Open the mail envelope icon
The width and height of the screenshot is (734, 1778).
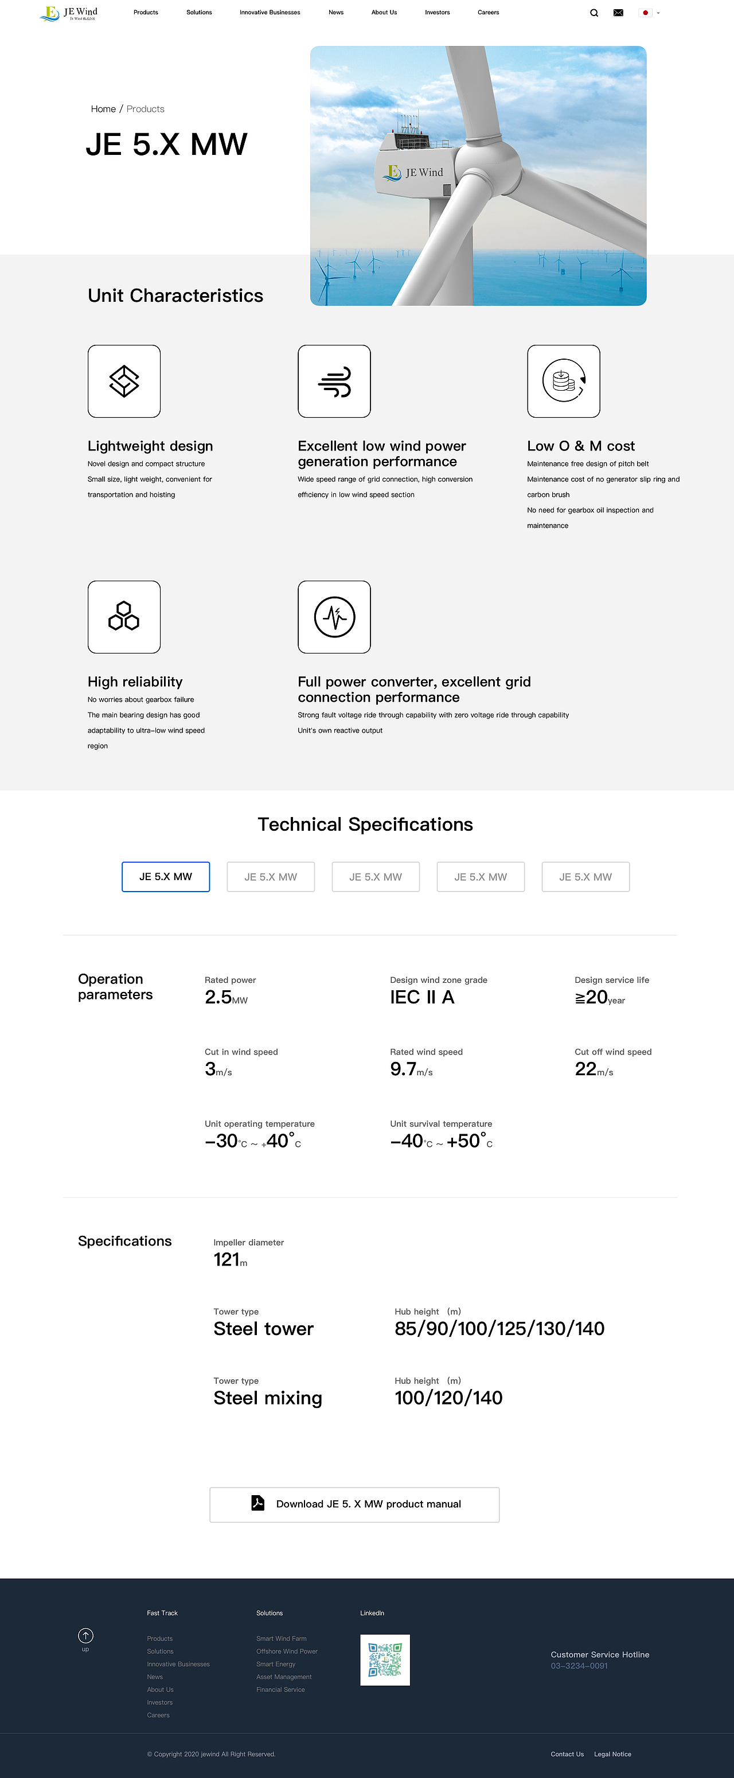[618, 13]
